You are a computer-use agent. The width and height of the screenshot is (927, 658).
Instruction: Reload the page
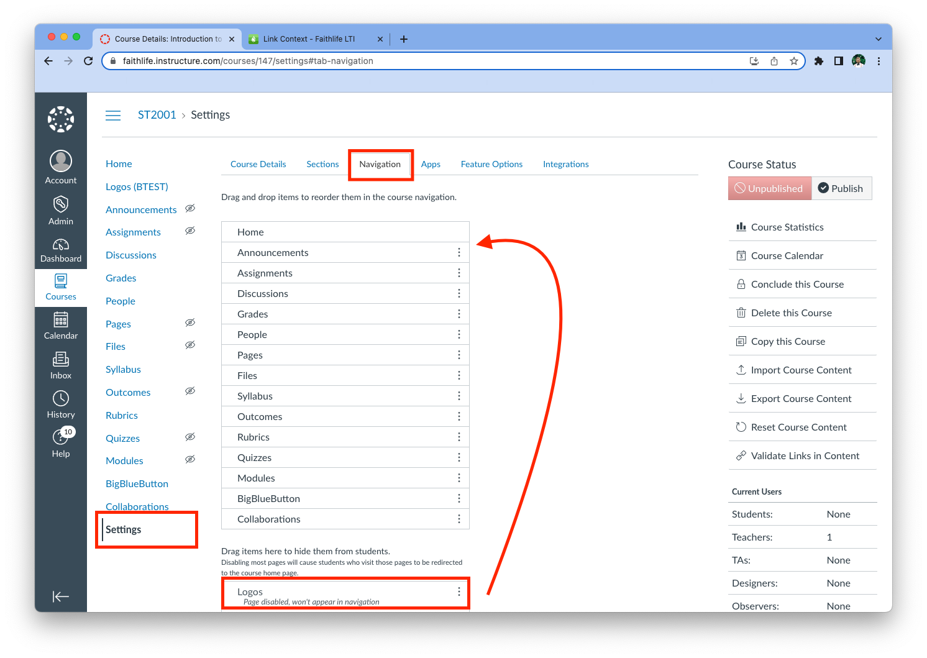click(x=88, y=61)
